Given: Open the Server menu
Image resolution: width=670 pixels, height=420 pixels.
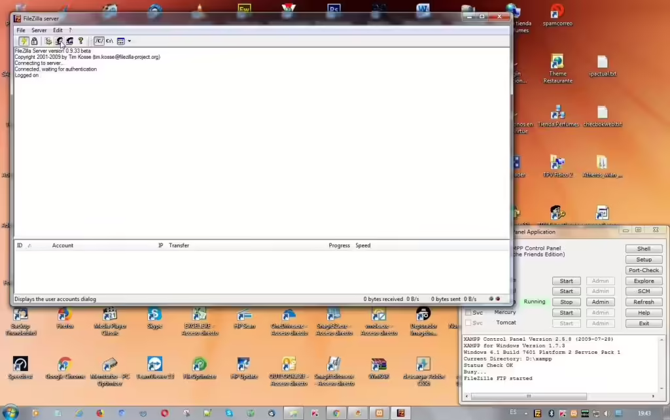Looking at the screenshot, I should (39, 30).
